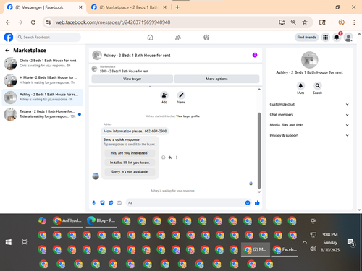The width and height of the screenshot is (362, 271).
Task: Expand Privacy & support section
Action: point(309,135)
